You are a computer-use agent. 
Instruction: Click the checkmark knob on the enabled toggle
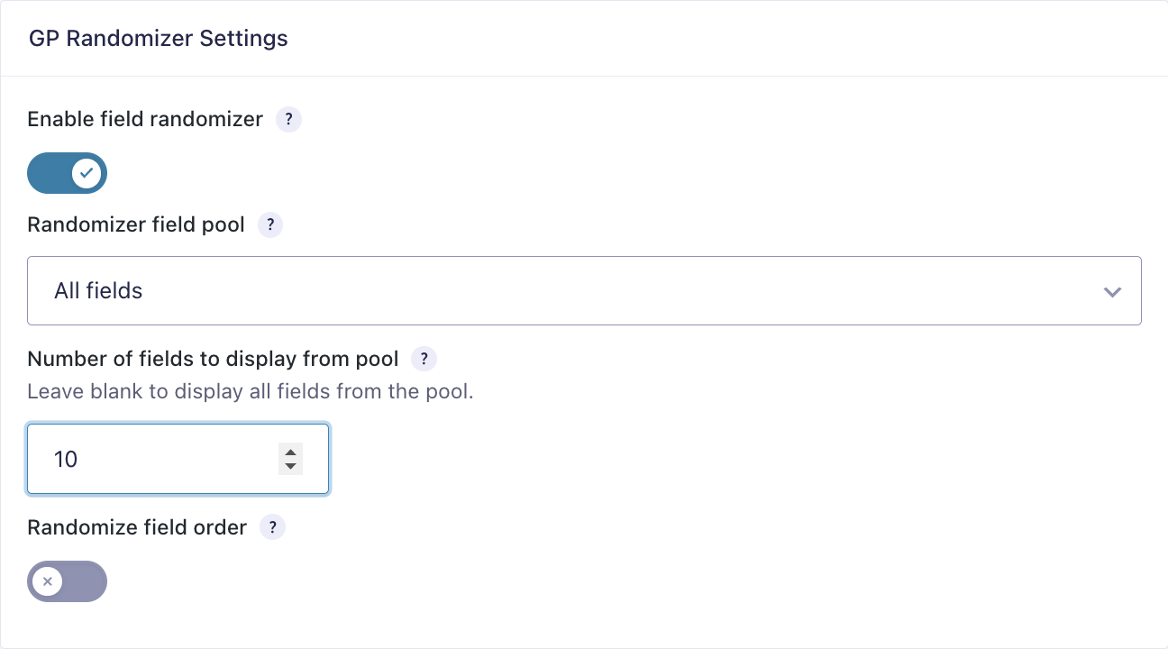[87, 173]
